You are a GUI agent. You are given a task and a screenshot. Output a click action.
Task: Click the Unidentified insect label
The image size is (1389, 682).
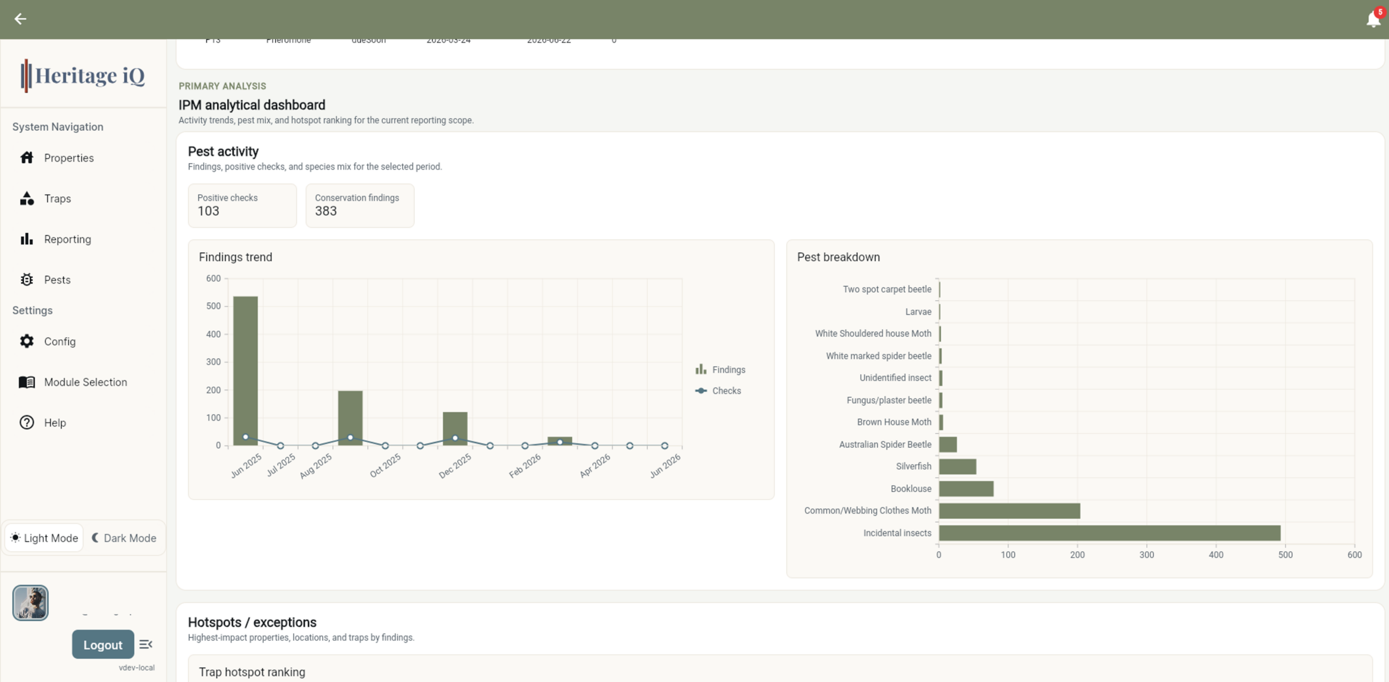(x=895, y=378)
